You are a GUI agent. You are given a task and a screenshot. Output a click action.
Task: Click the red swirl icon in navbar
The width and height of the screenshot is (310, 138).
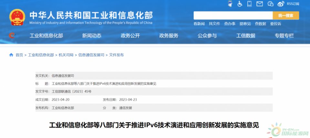12,36
